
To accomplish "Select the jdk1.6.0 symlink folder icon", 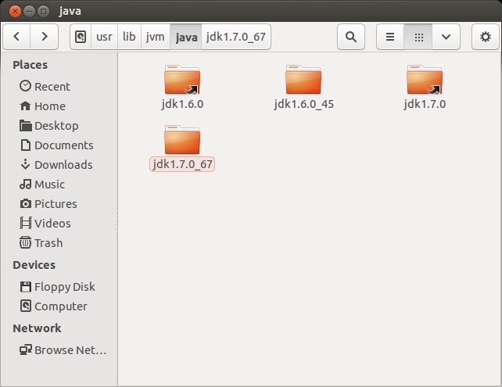I will (x=182, y=80).
